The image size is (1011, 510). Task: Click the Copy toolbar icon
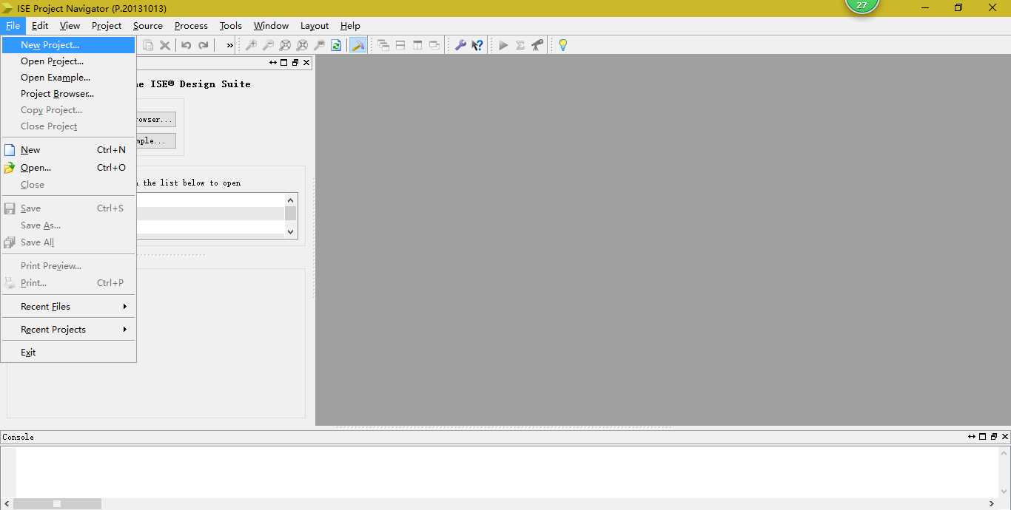click(x=148, y=45)
